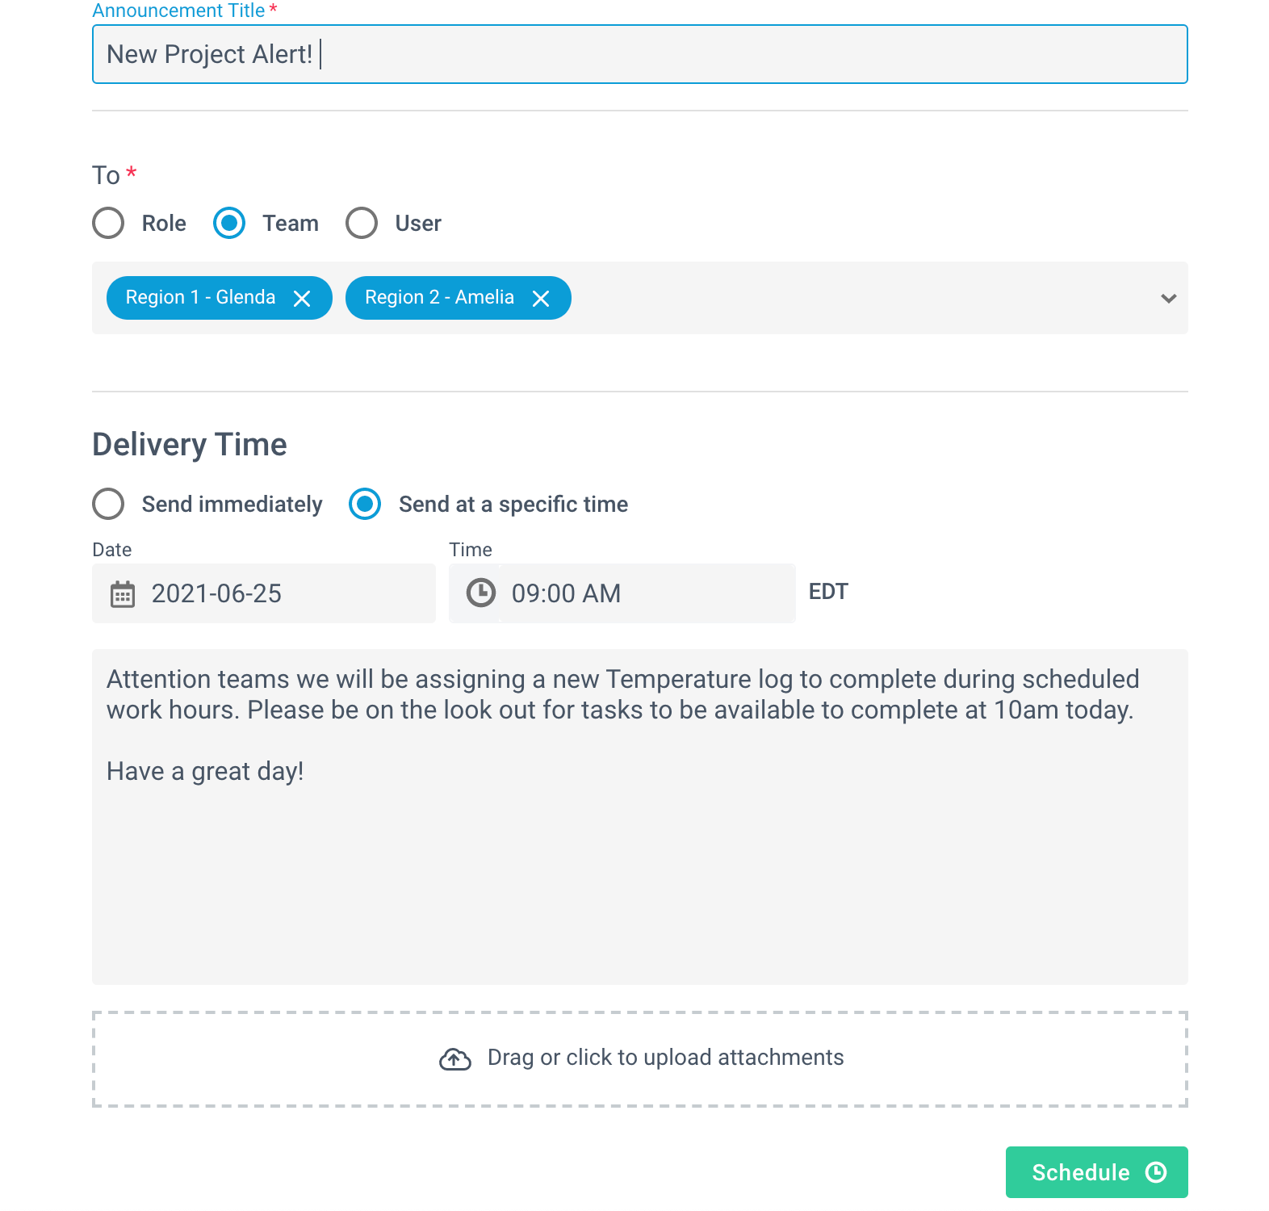Viewport: 1269px width, 1211px height.
Task: Expand the team recipients dropdown chevron
Action: point(1168,299)
